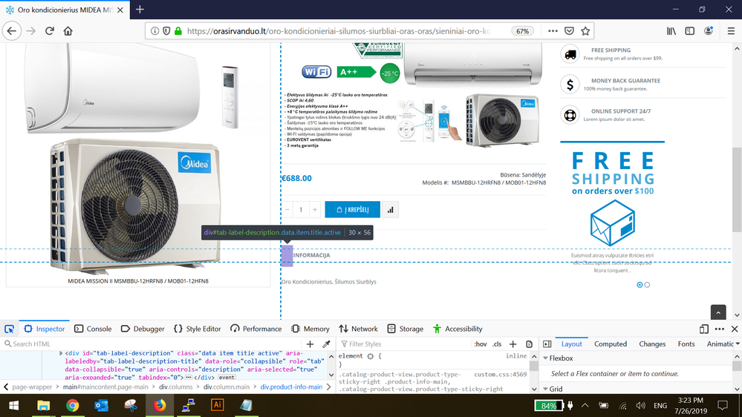This screenshot has width=742, height=417.
Task: Open devtools customize options menu
Action: (x=720, y=329)
